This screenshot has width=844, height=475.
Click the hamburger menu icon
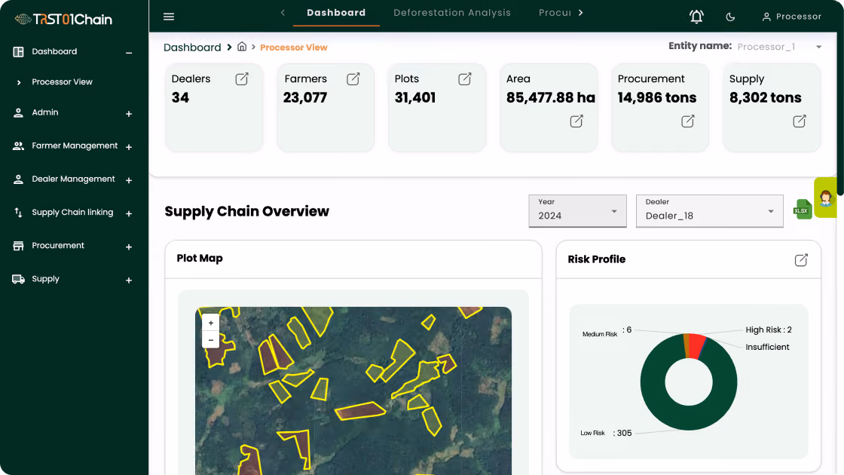(169, 17)
